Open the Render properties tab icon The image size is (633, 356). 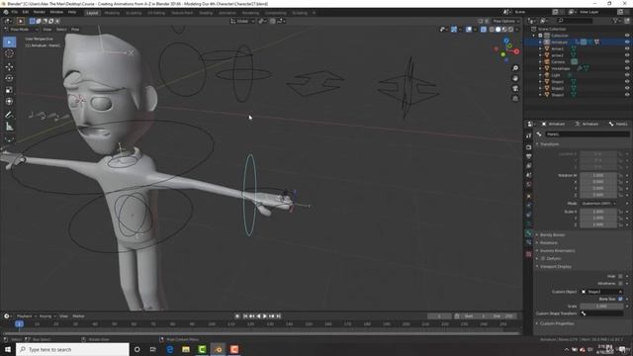click(x=529, y=147)
